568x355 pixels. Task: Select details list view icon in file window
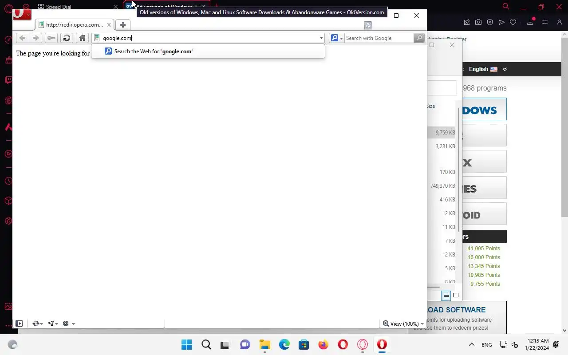446,296
